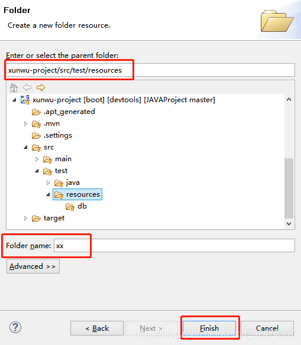Select the .mvn folder label

tap(52, 123)
